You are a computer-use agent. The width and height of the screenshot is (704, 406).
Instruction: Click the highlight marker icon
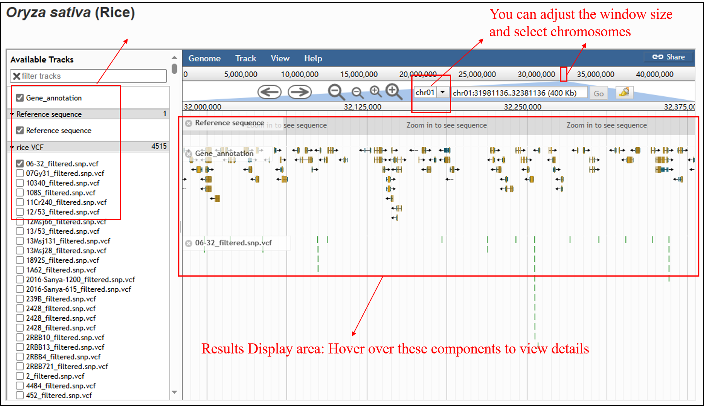[x=624, y=93]
